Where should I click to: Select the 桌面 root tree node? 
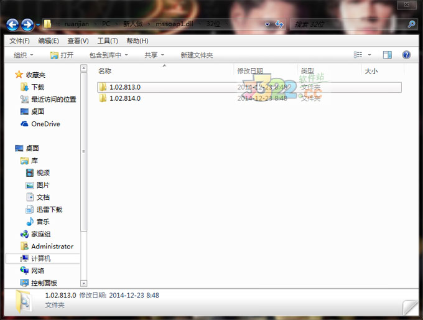click(32, 148)
